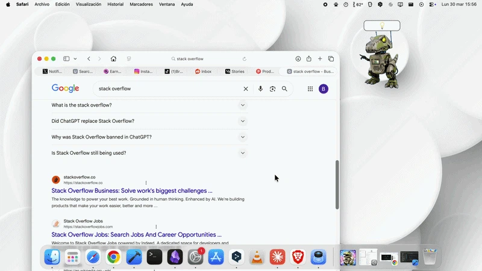Click the Google search text field
The width and height of the screenshot is (482, 271).
pos(169,89)
